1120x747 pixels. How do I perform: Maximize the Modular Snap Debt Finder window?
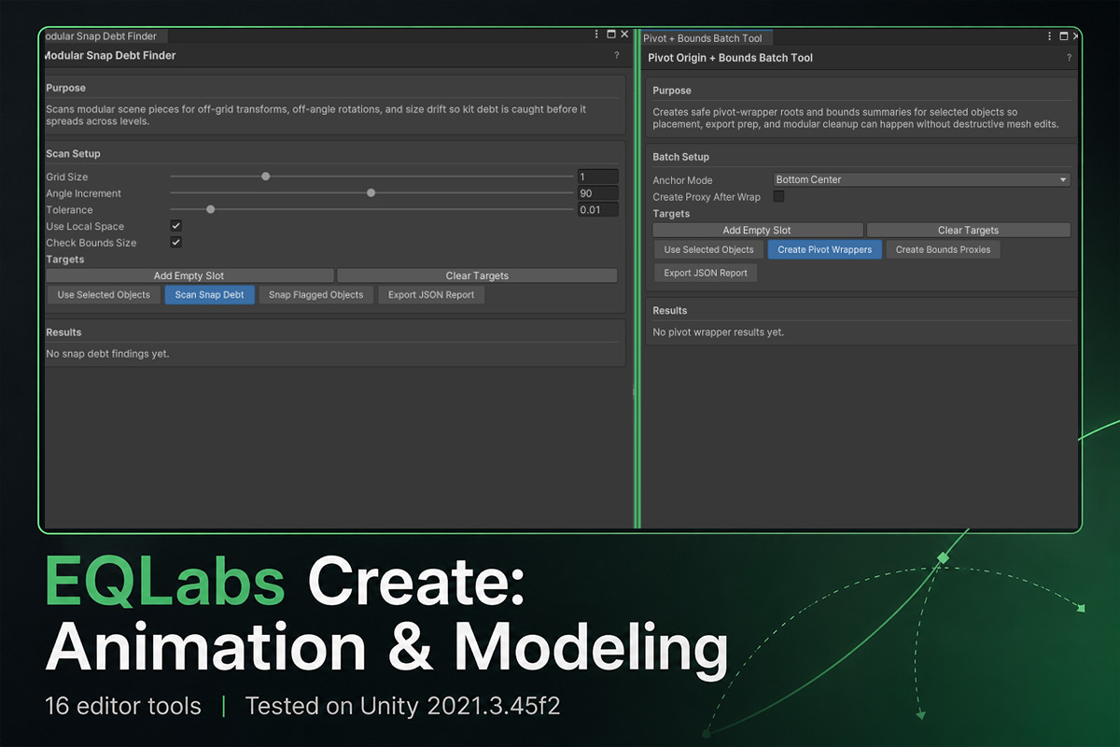tap(610, 35)
